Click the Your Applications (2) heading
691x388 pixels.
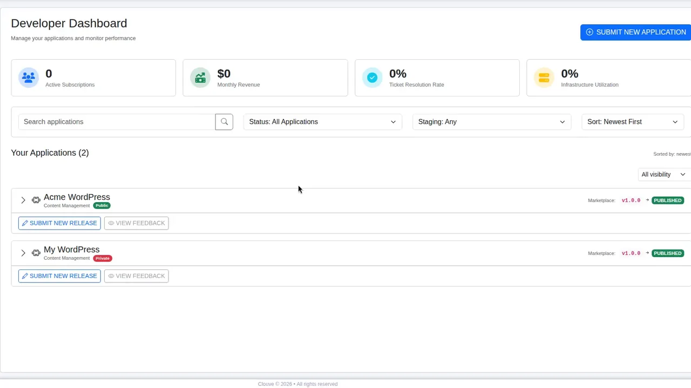point(50,153)
